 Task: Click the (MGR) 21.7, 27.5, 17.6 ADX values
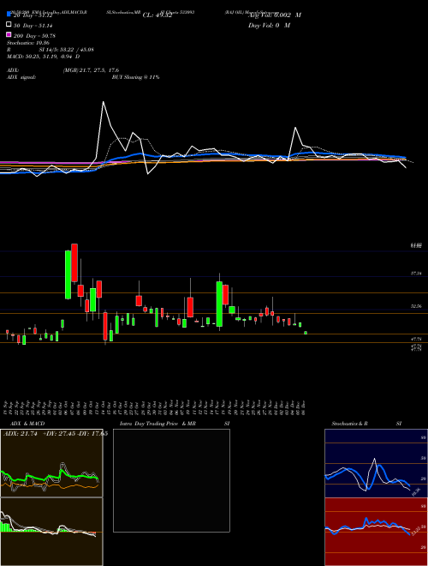coord(91,70)
